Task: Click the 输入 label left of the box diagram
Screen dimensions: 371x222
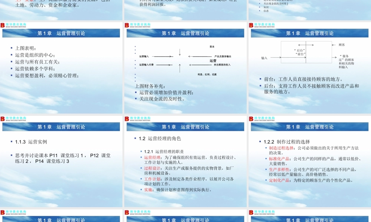Action: pyautogui.click(x=264, y=58)
